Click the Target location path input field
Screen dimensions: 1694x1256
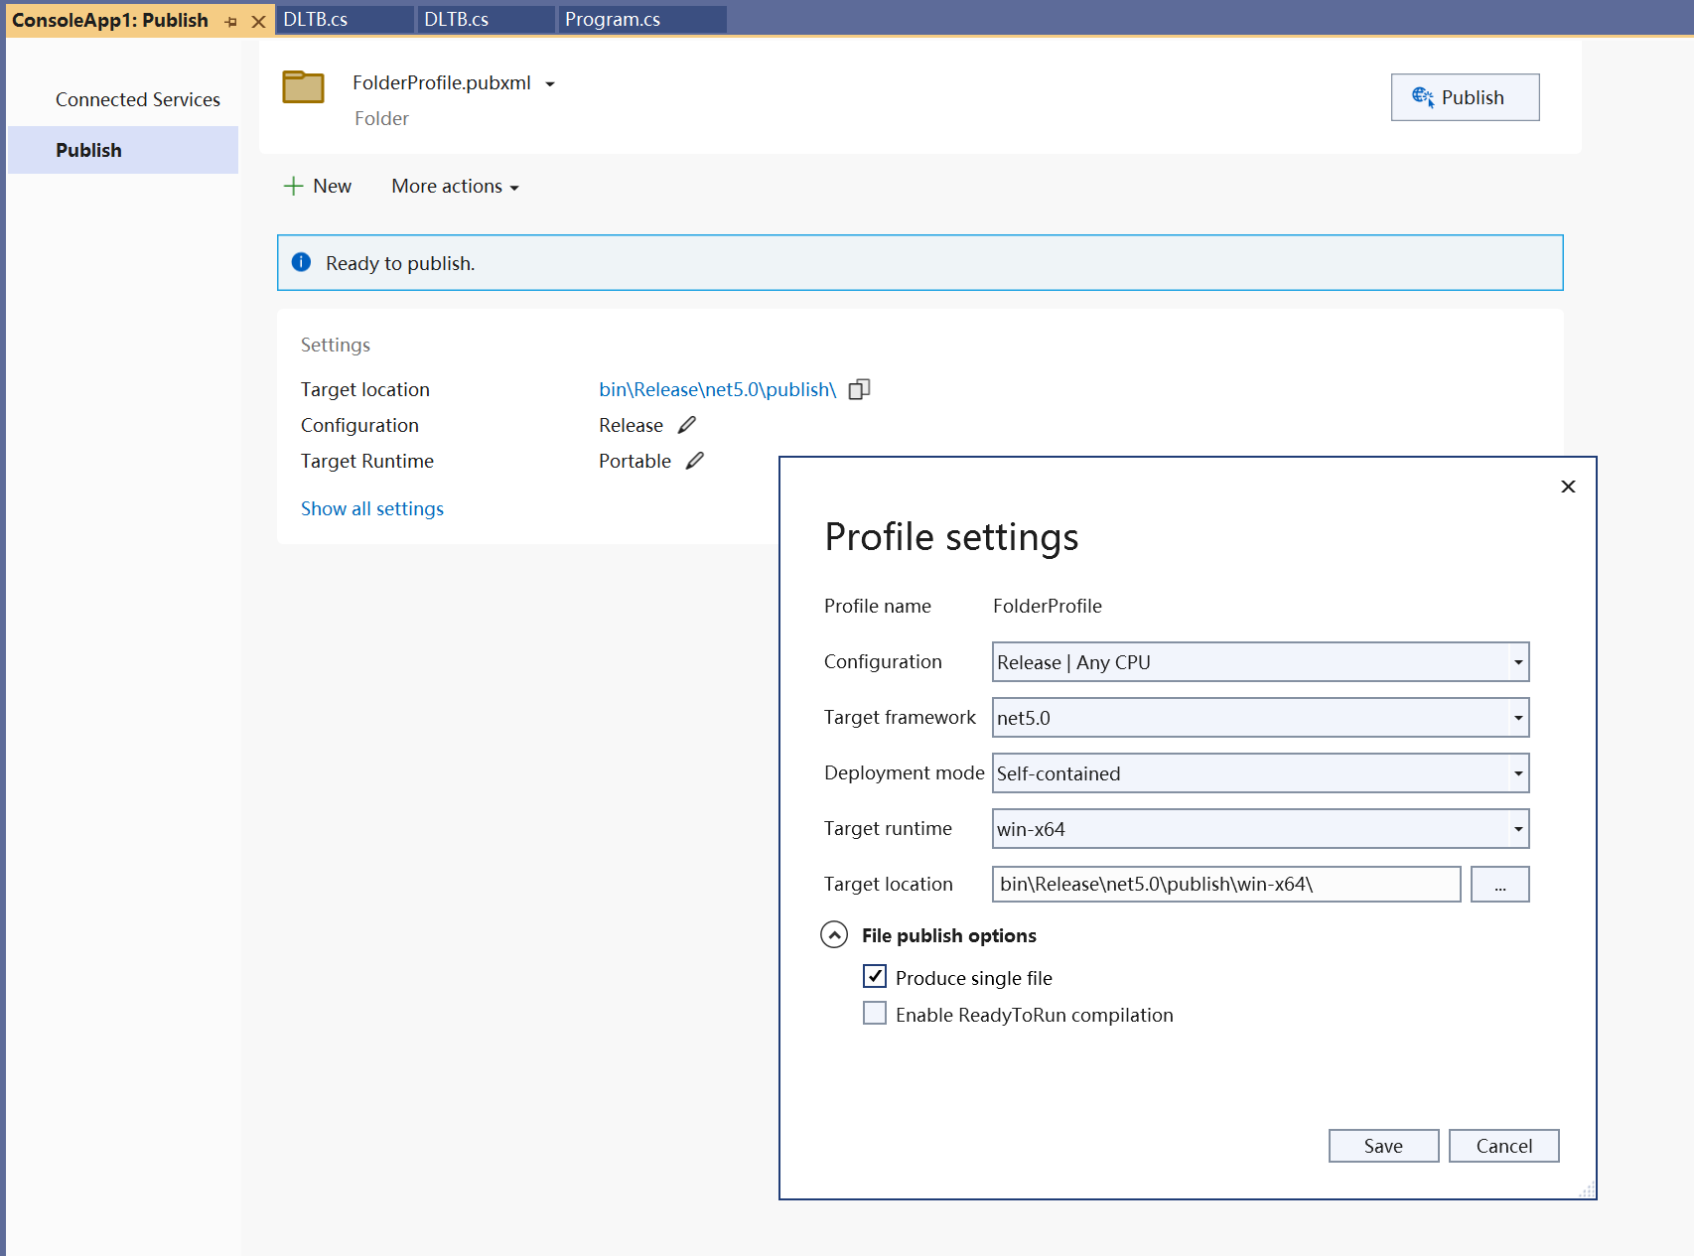1225,885
